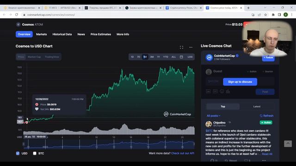Open comments on Chipolino's post
This screenshot has height=166, width=296.
[x=214, y=160]
